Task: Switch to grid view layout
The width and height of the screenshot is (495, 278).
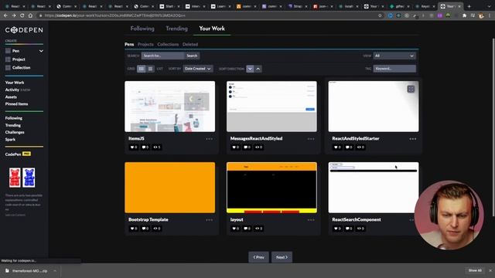Action: [141, 69]
